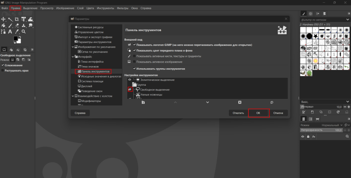This screenshot has width=351, height=178.
Task: Select the Text tool (letter A)
Action: (10, 31)
